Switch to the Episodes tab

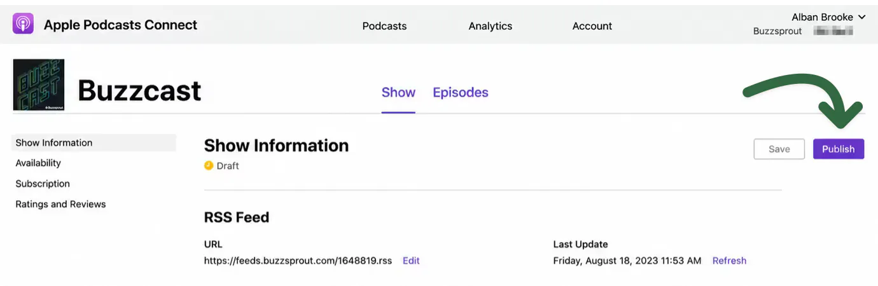[461, 93]
